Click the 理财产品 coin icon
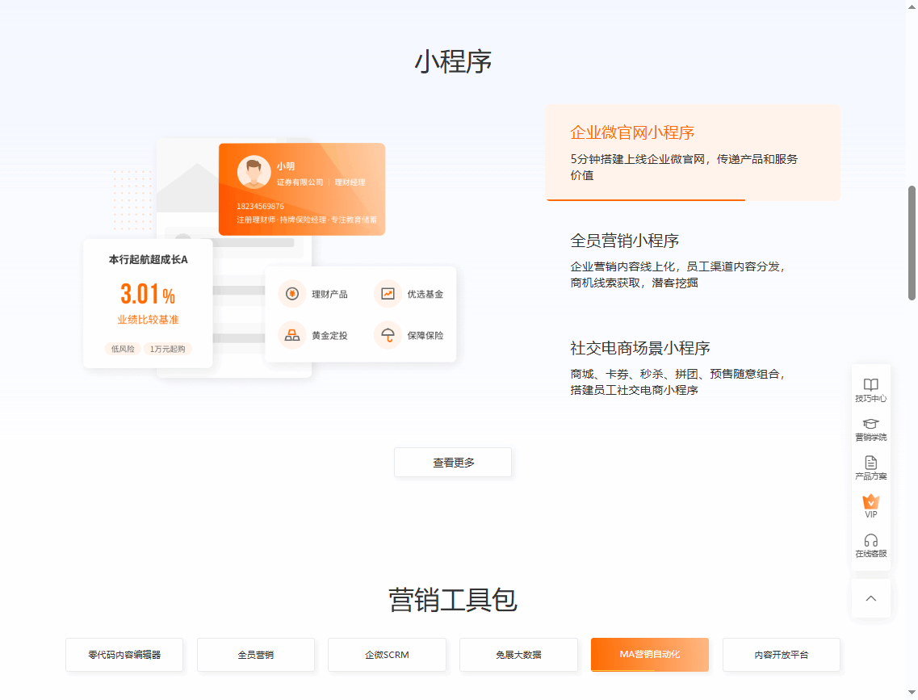Image resolution: width=918 pixels, height=700 pixels. [291, 294]
